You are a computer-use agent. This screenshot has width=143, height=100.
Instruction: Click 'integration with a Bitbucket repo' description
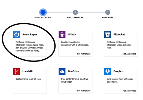click(119, 45)
